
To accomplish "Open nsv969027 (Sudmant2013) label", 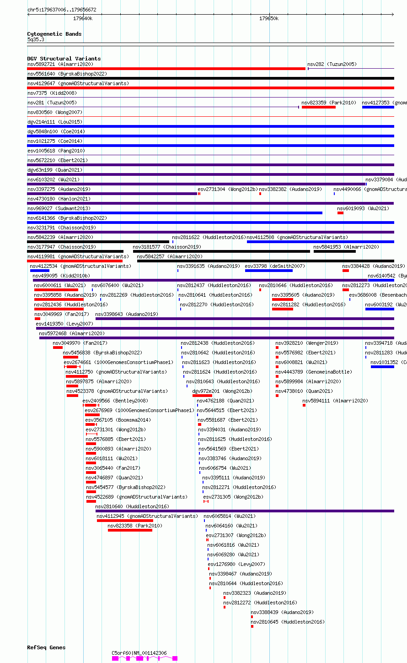I will pos(59,209).
